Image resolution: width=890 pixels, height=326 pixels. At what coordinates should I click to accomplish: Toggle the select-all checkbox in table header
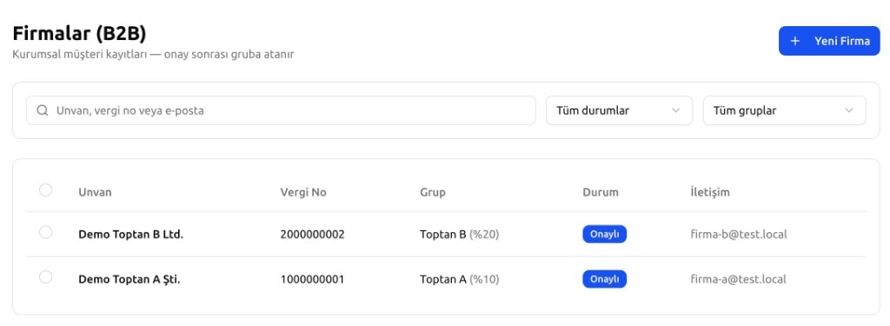[x=45, y=190]
